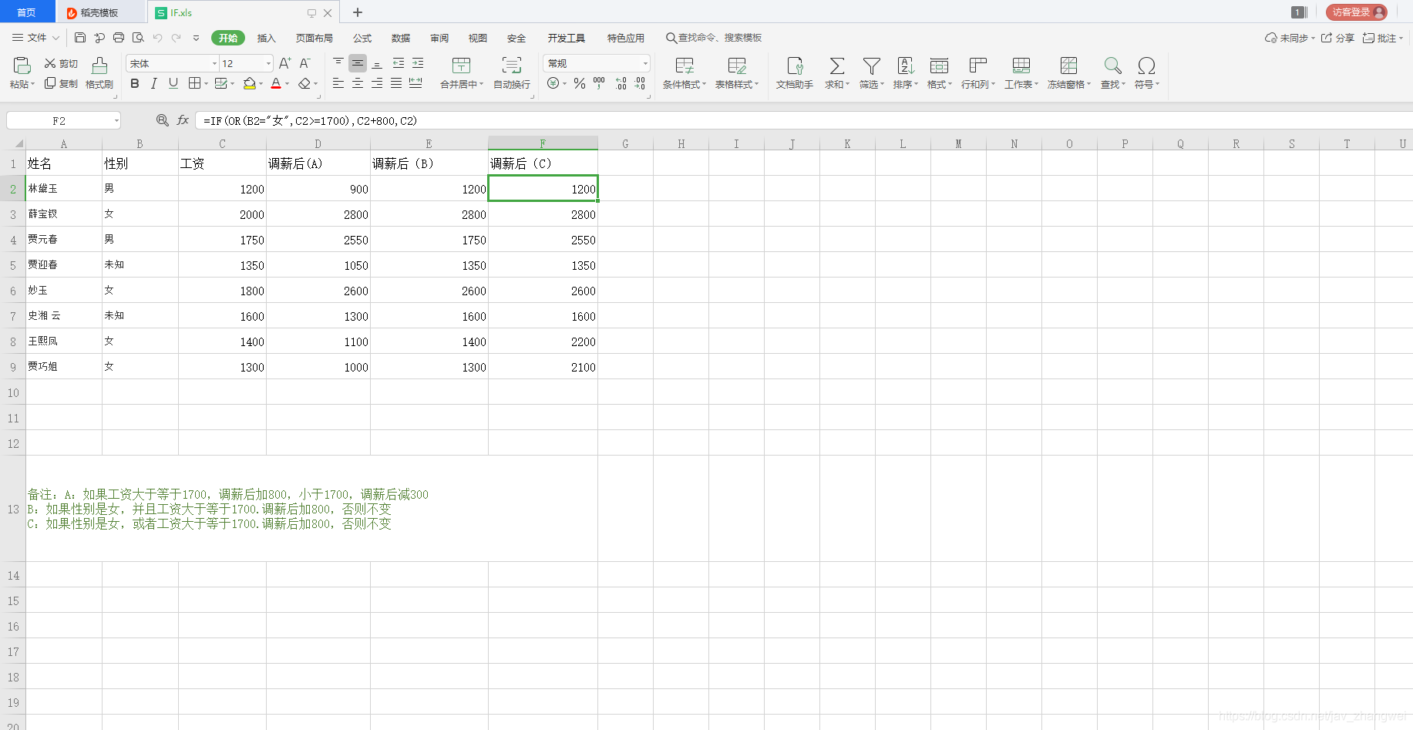Click the Undo arrow icon

(x=157, y=38)
